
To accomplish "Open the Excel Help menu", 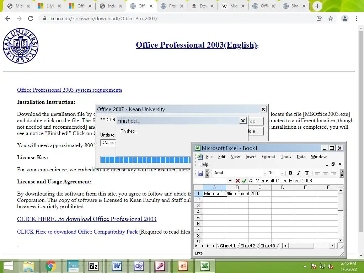I will 204,164.
